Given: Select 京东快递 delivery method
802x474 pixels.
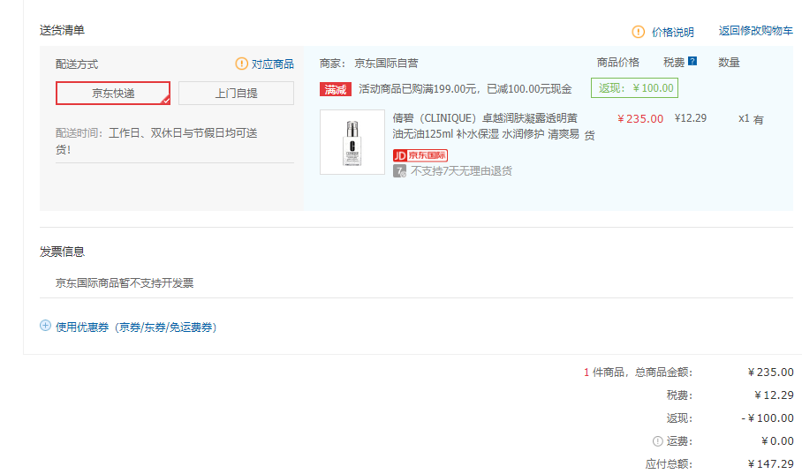Looking at the screenshot, I should (x=113, y=93).
